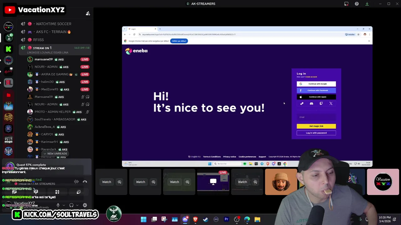Screen dimensions: 401x225
Task: Click the Eneba logo in shared stream
Action: tap(136, 51)
